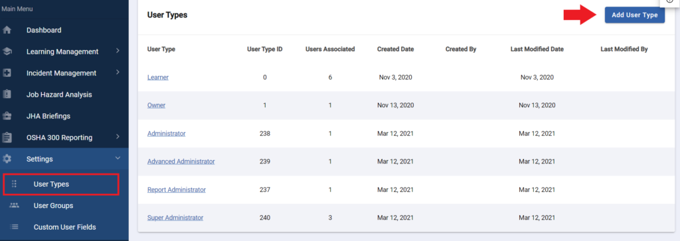Click the Incident Management medical cross icon
The image size is (680, 241).
coord(7,73)
